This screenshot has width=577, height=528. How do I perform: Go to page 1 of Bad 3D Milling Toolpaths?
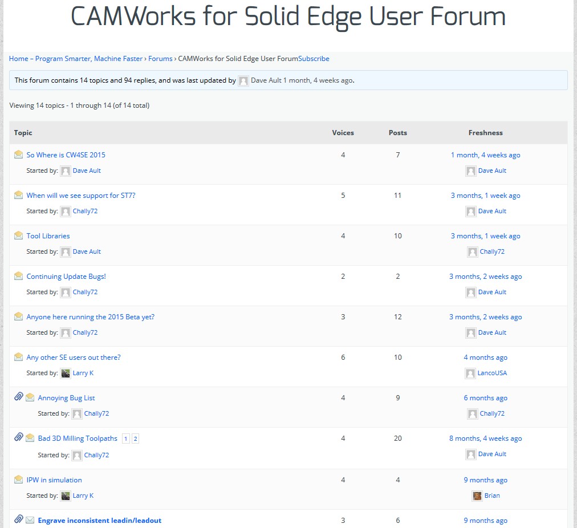(x=126, y=438)
